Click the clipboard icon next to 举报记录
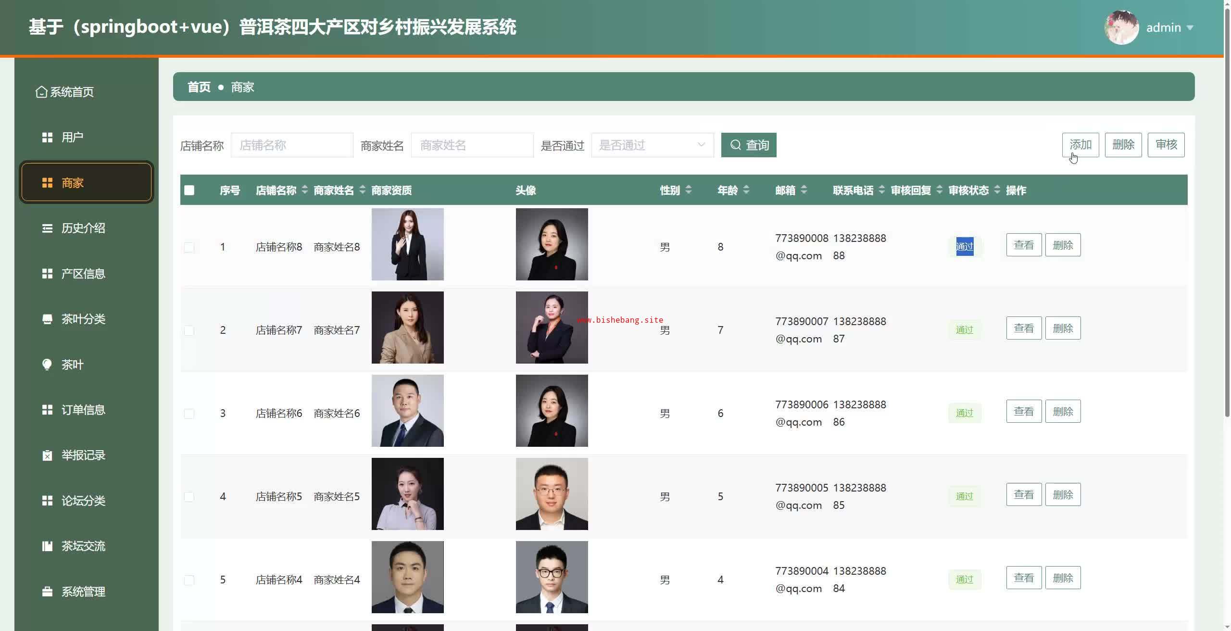The image size is (1231, 631). 47,455
